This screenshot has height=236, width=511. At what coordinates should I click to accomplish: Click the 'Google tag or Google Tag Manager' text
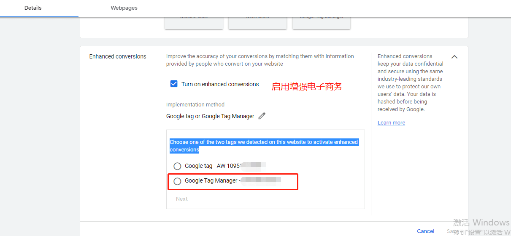click(210, 116)
